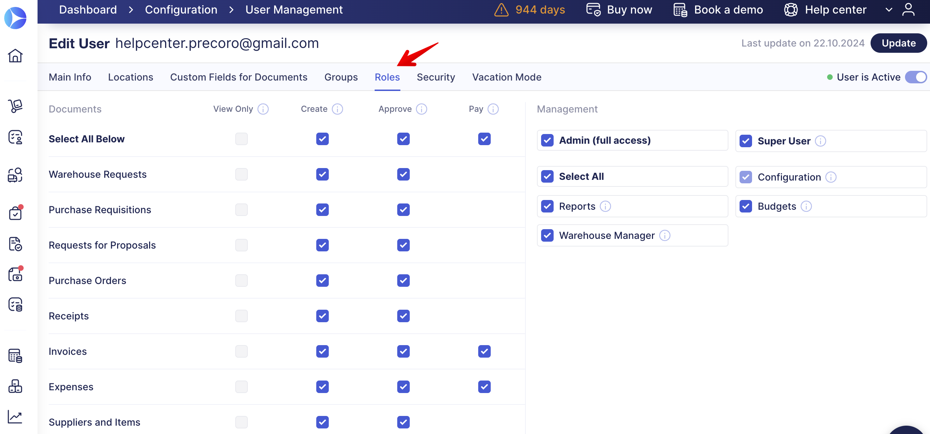Click the Pay column info icon
The image size is (930, 434).
(493, 109)
